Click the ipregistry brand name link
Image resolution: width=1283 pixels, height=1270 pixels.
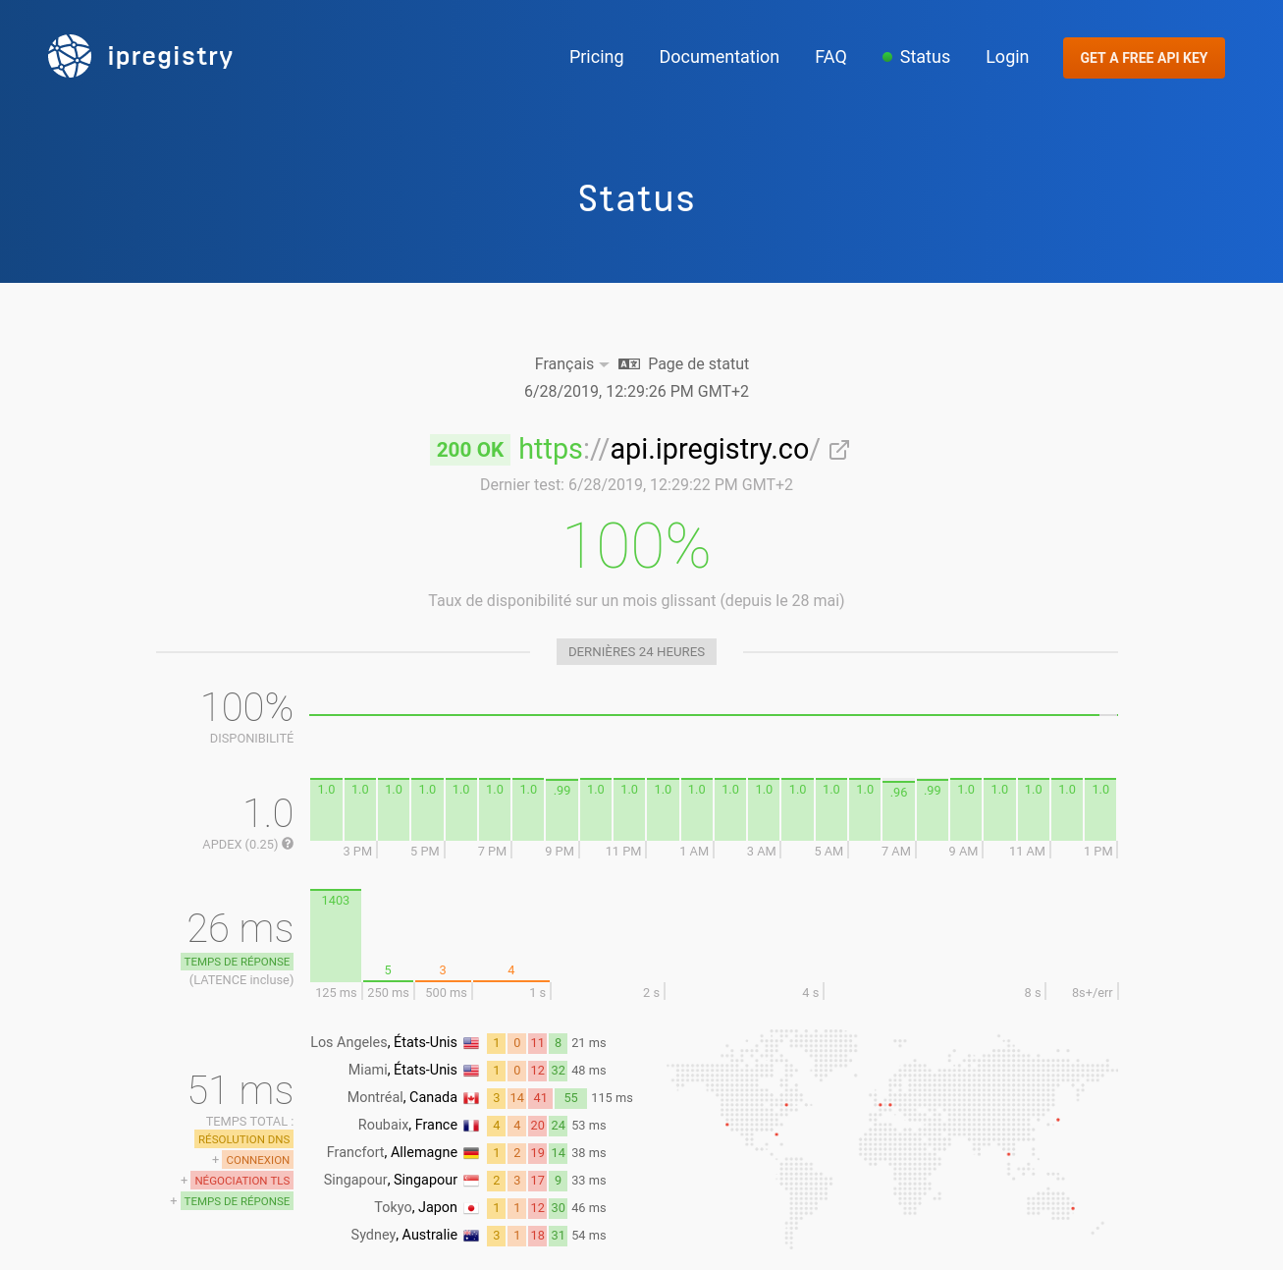(170, 56)
